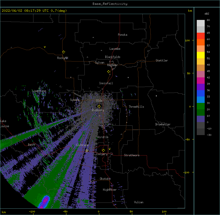This screenshot has width=220, height=215.
Task: Click the Blackfalds town label
Action: coord(113,57)
